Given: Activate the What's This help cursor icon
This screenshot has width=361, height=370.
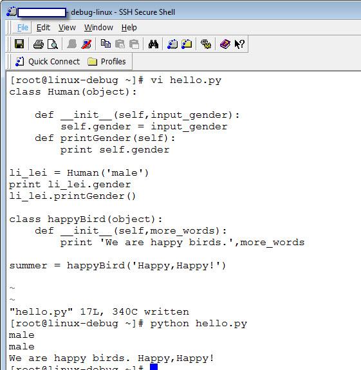Looking at the screenshot, I should [x=239, y=44].
